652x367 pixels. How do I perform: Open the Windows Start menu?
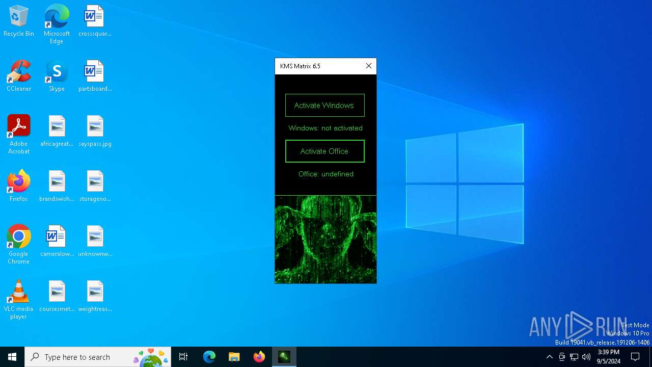12,357
